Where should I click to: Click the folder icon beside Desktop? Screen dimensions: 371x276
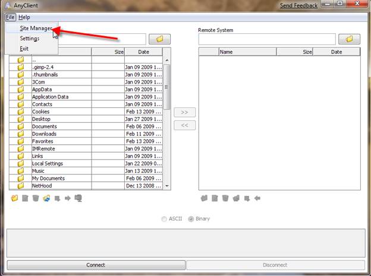pos(21,119)
